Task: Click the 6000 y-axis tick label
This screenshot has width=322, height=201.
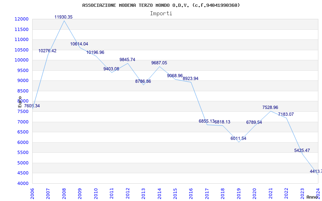Action: pos(23,143)
